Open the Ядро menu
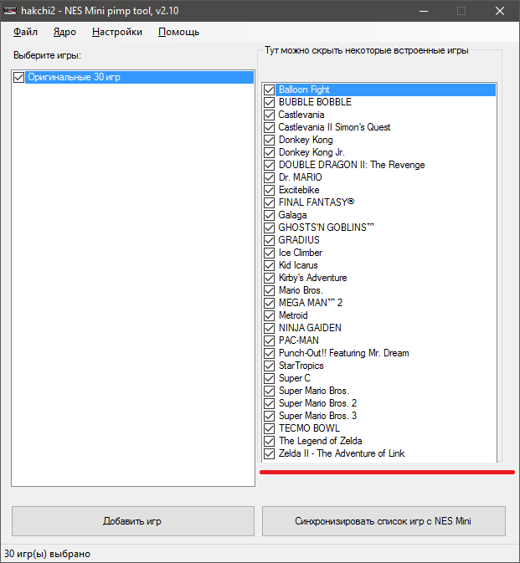The image size is (520, 563). (64, 32)
